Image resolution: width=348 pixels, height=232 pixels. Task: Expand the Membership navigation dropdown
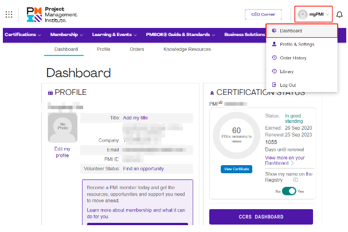pyautogui.click(x=67, y=35)
